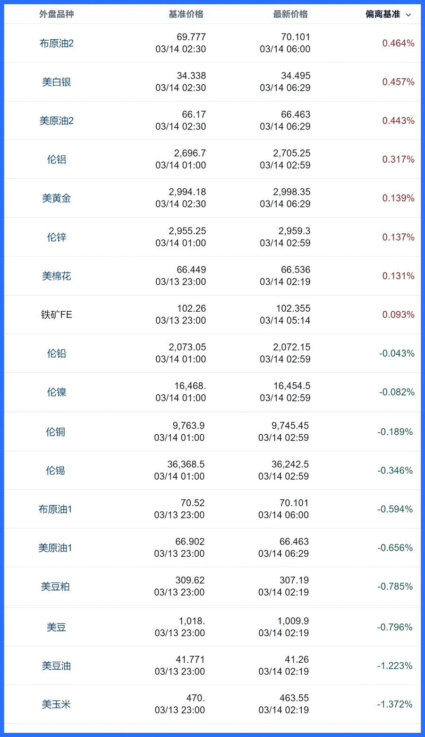Open the 伦铅 commodity link
Viewport: 425px width, 737px height.
click(57, 353)
